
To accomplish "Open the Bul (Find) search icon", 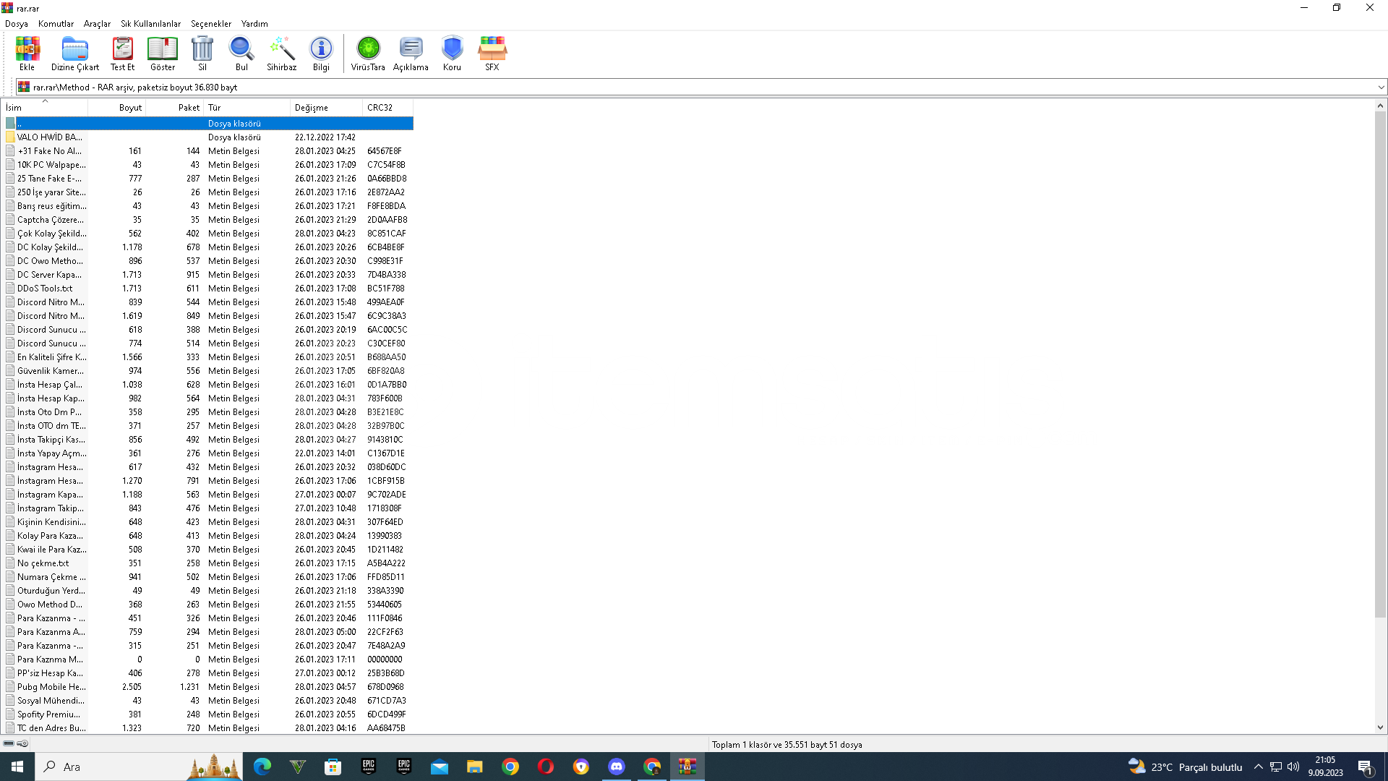I will pos(241,53).
